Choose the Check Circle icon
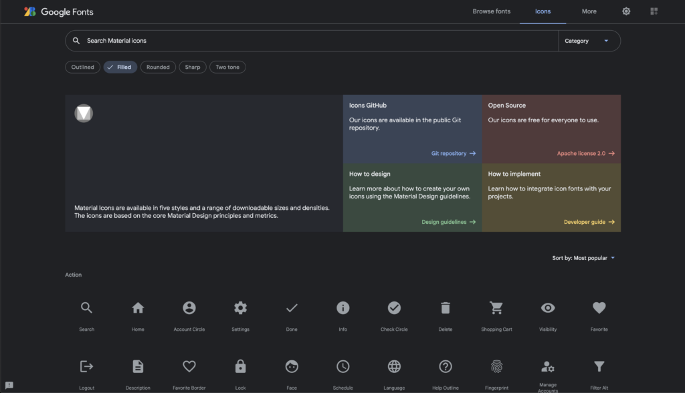685x393 pixels. point(394,308)
